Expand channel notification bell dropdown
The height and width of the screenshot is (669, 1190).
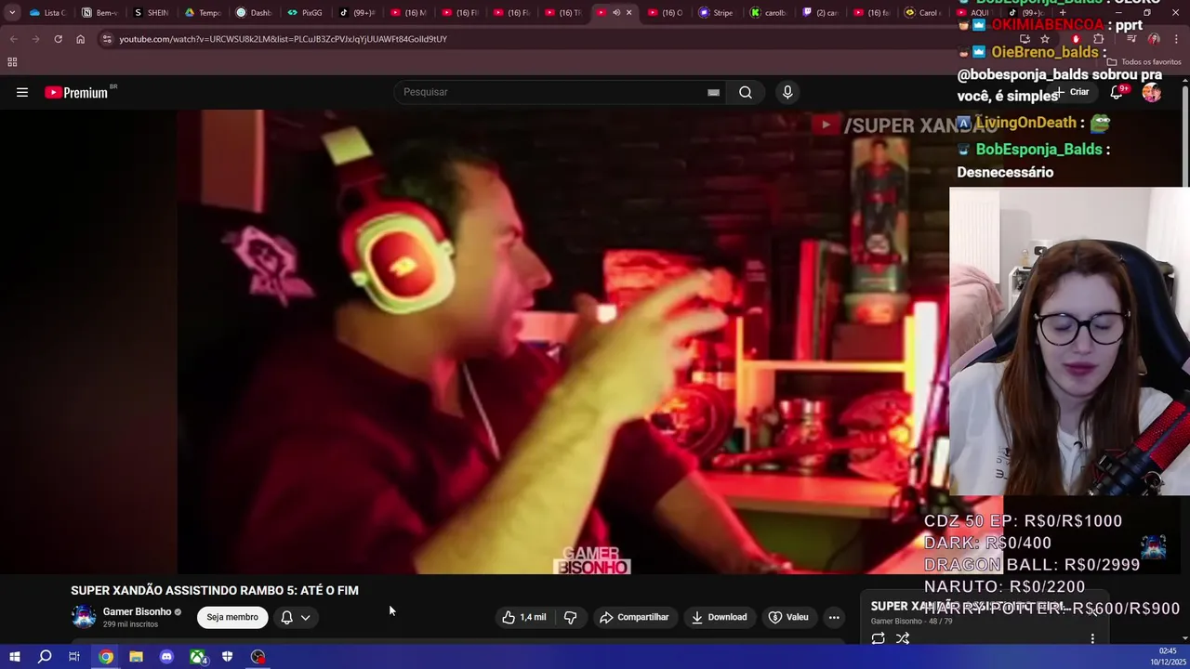click(296, 617)
